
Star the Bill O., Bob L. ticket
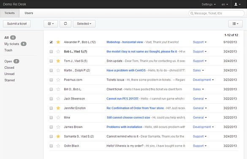pyautogui.click(x=58, y=89)
